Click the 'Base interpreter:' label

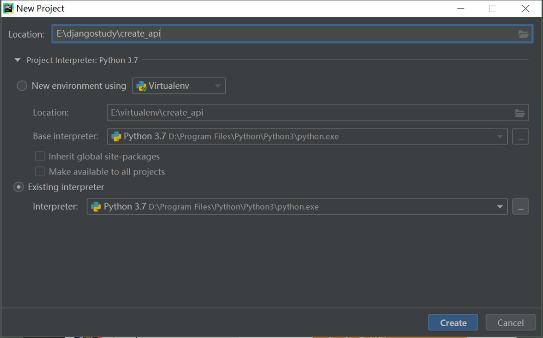[x=65, y=136]
